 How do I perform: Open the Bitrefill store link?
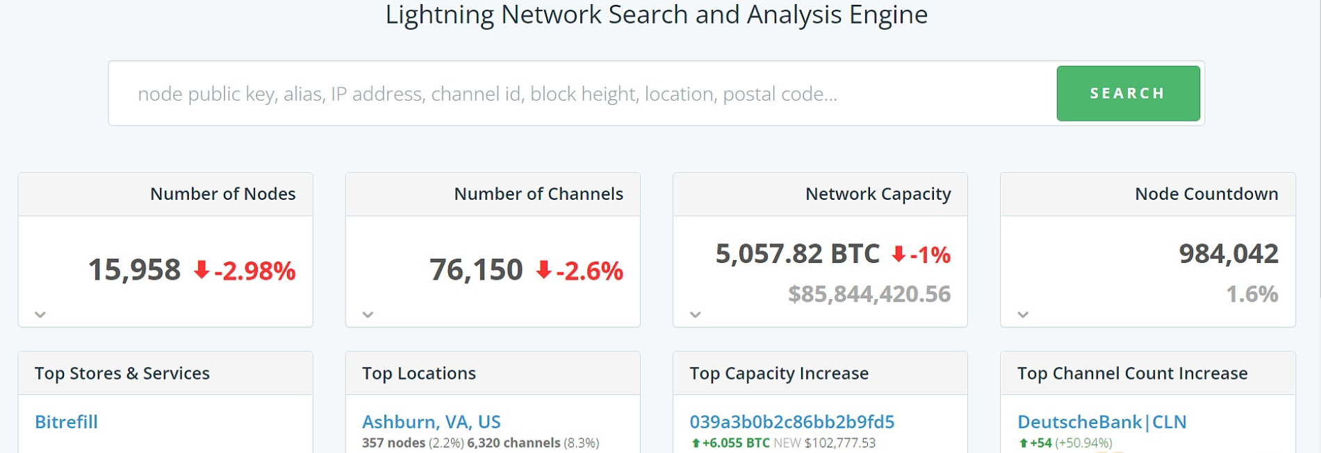tap(66, 422)
